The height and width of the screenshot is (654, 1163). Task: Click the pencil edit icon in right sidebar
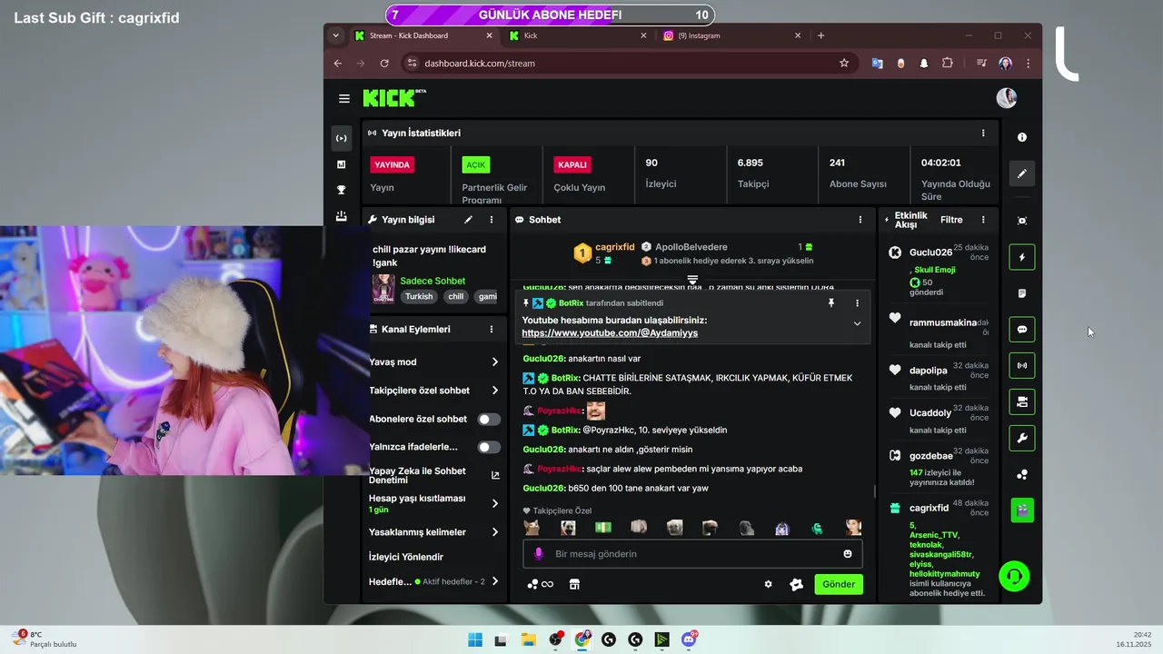1022,173
